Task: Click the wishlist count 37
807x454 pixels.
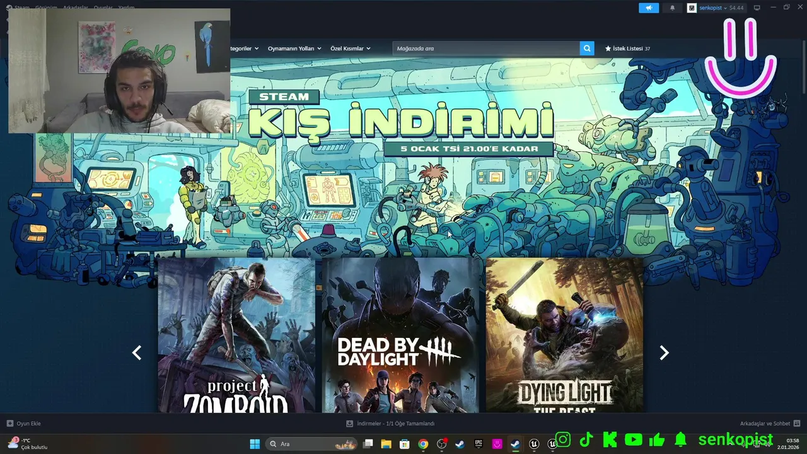Action: (647, 49)
